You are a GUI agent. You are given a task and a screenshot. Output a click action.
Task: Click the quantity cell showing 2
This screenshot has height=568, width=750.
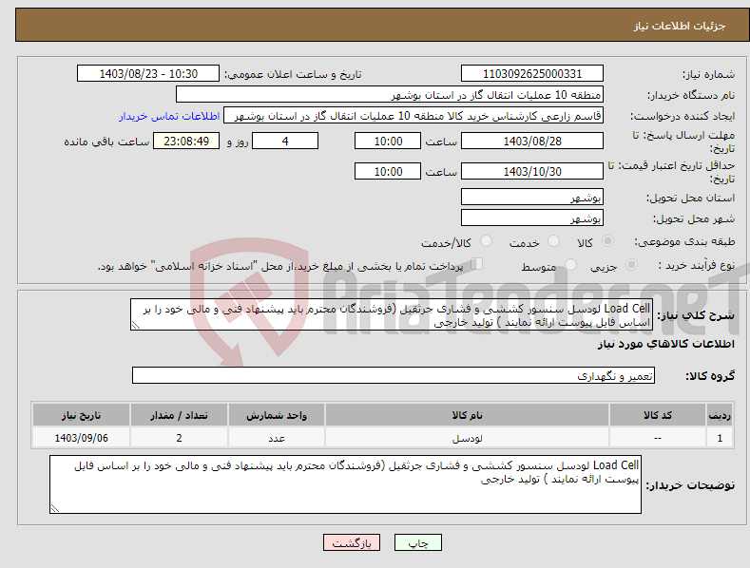[179, 438]
